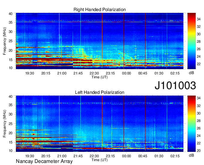Click the 24 dB tick on Left Handed colorbar

[199, 136]
